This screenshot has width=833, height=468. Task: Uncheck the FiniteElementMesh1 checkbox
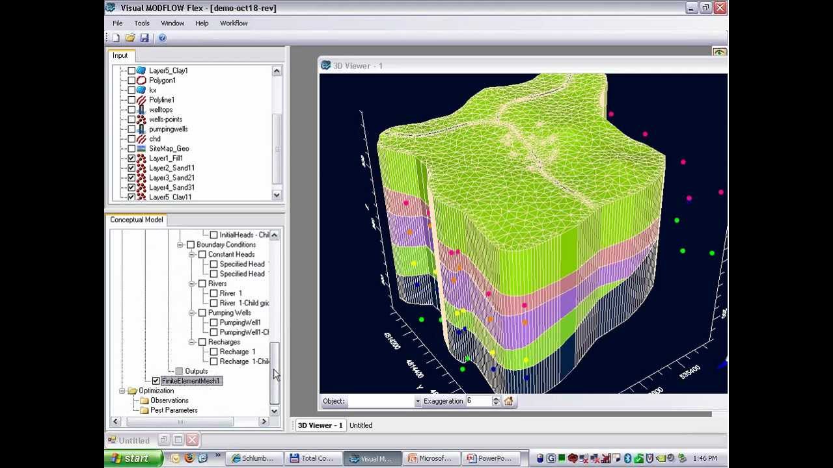(x=156, y=381)
